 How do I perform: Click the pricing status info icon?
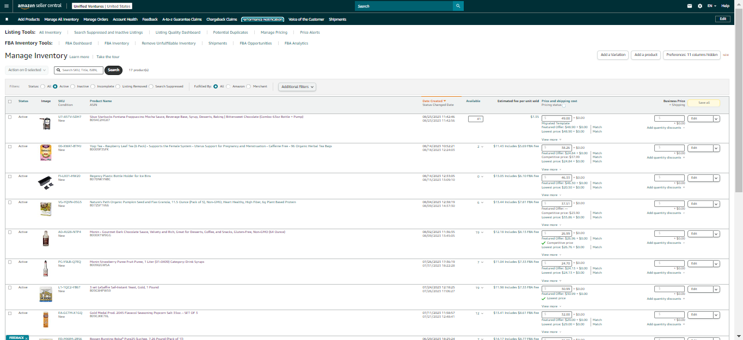(x=564, y=105)
